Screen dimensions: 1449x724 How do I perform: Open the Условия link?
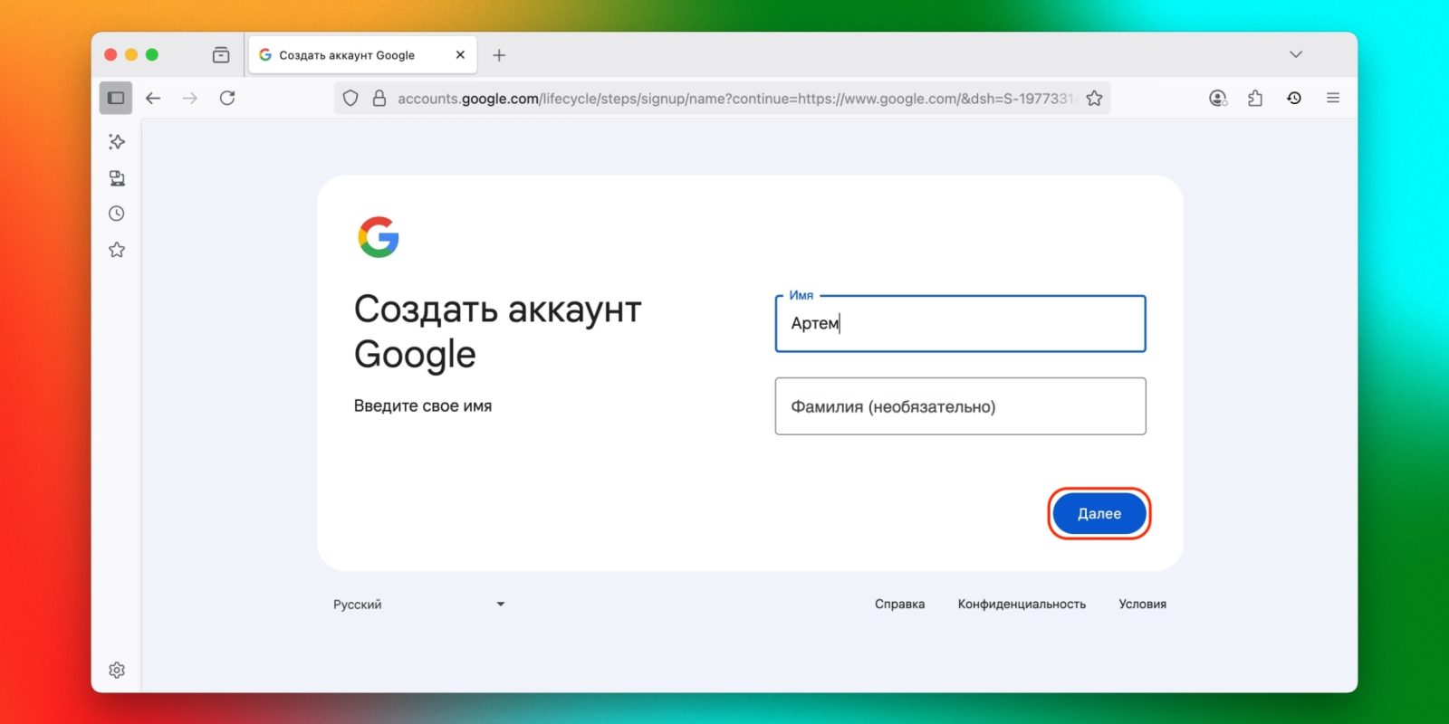pos(1142,605)
